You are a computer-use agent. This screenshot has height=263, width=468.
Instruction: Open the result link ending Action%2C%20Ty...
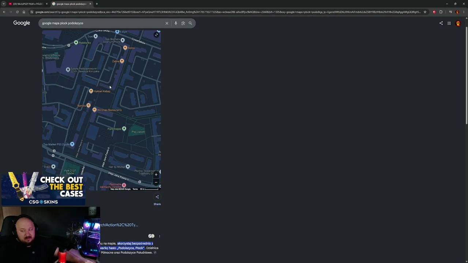click(x=119, y=225)
